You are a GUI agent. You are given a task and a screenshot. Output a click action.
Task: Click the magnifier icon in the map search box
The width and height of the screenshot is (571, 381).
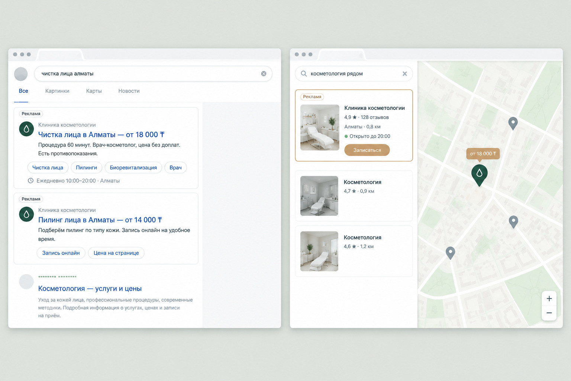click(304, 74)
